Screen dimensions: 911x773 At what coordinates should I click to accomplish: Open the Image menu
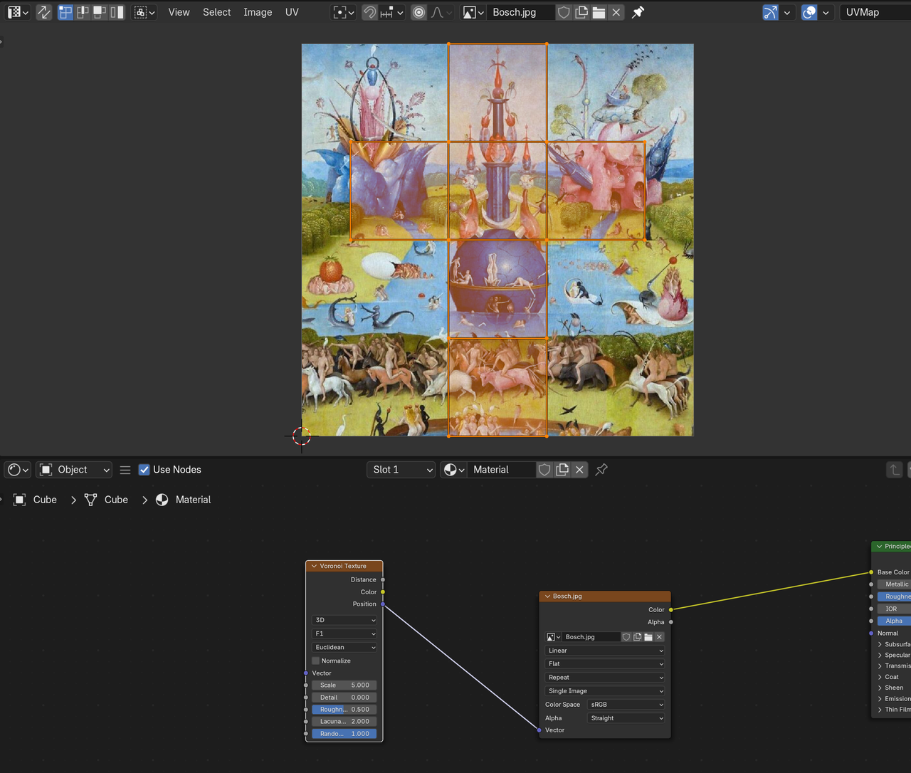[258, 12]
